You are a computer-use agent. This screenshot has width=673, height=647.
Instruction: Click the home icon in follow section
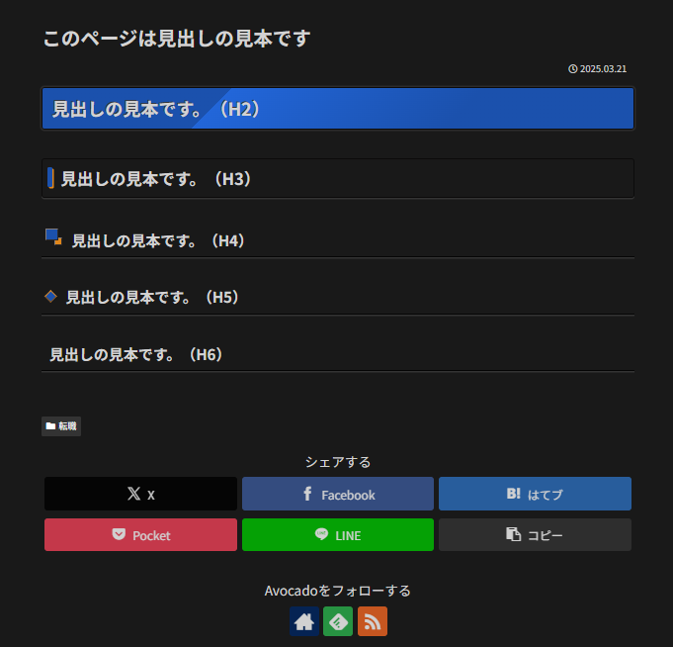tap(304, 621)
